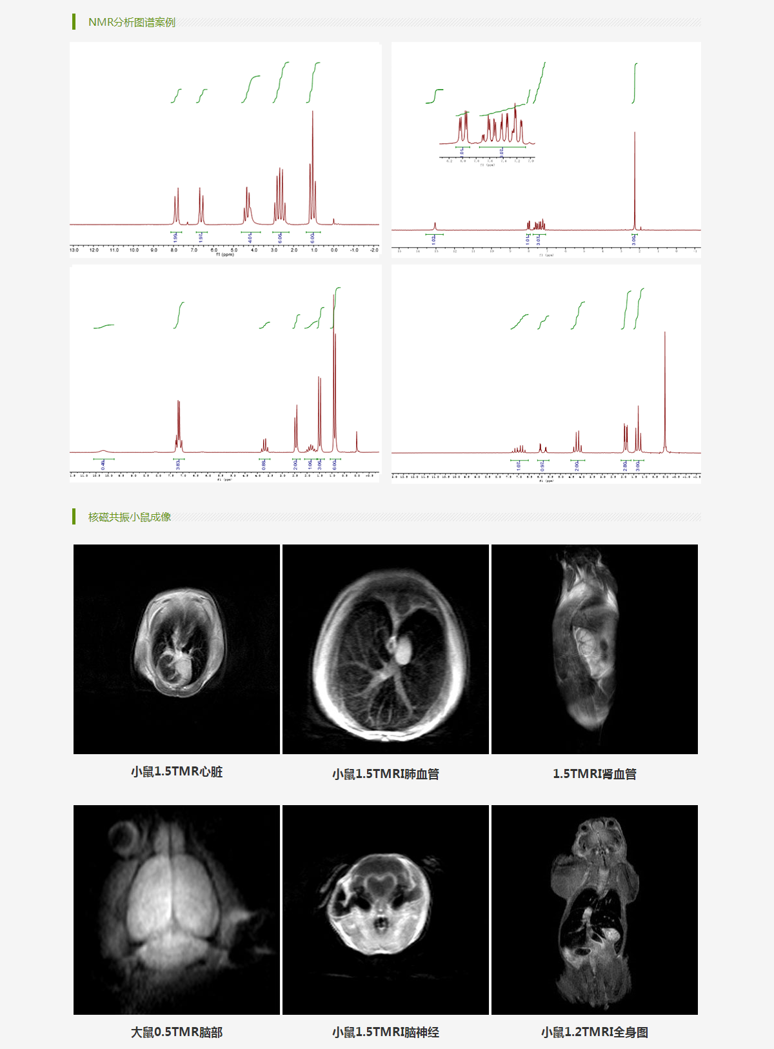This screenshot has height=1049, width=774.
Task: Click the caption 小鼠1.5TMRI肺血管
Action: point(386,774)
